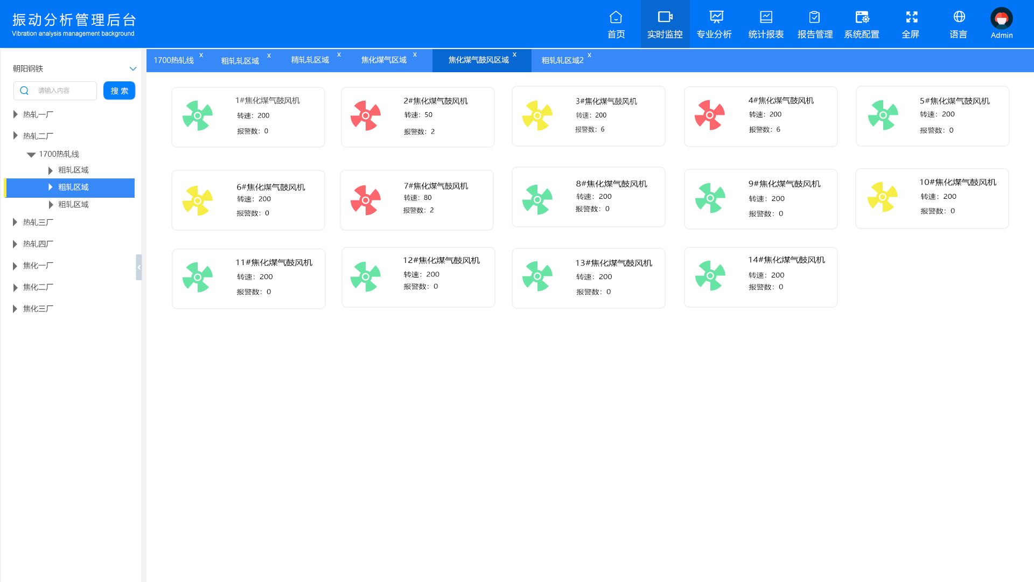Focus the 请输入内容 search field
This screenshot has height=582, width=1034.
(x=55, y=91)
